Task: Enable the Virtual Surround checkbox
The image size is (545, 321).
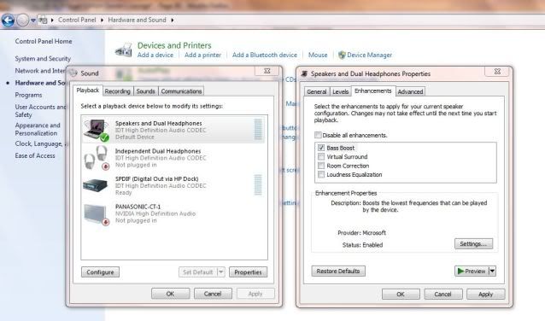Action: (x=321, y=157)
